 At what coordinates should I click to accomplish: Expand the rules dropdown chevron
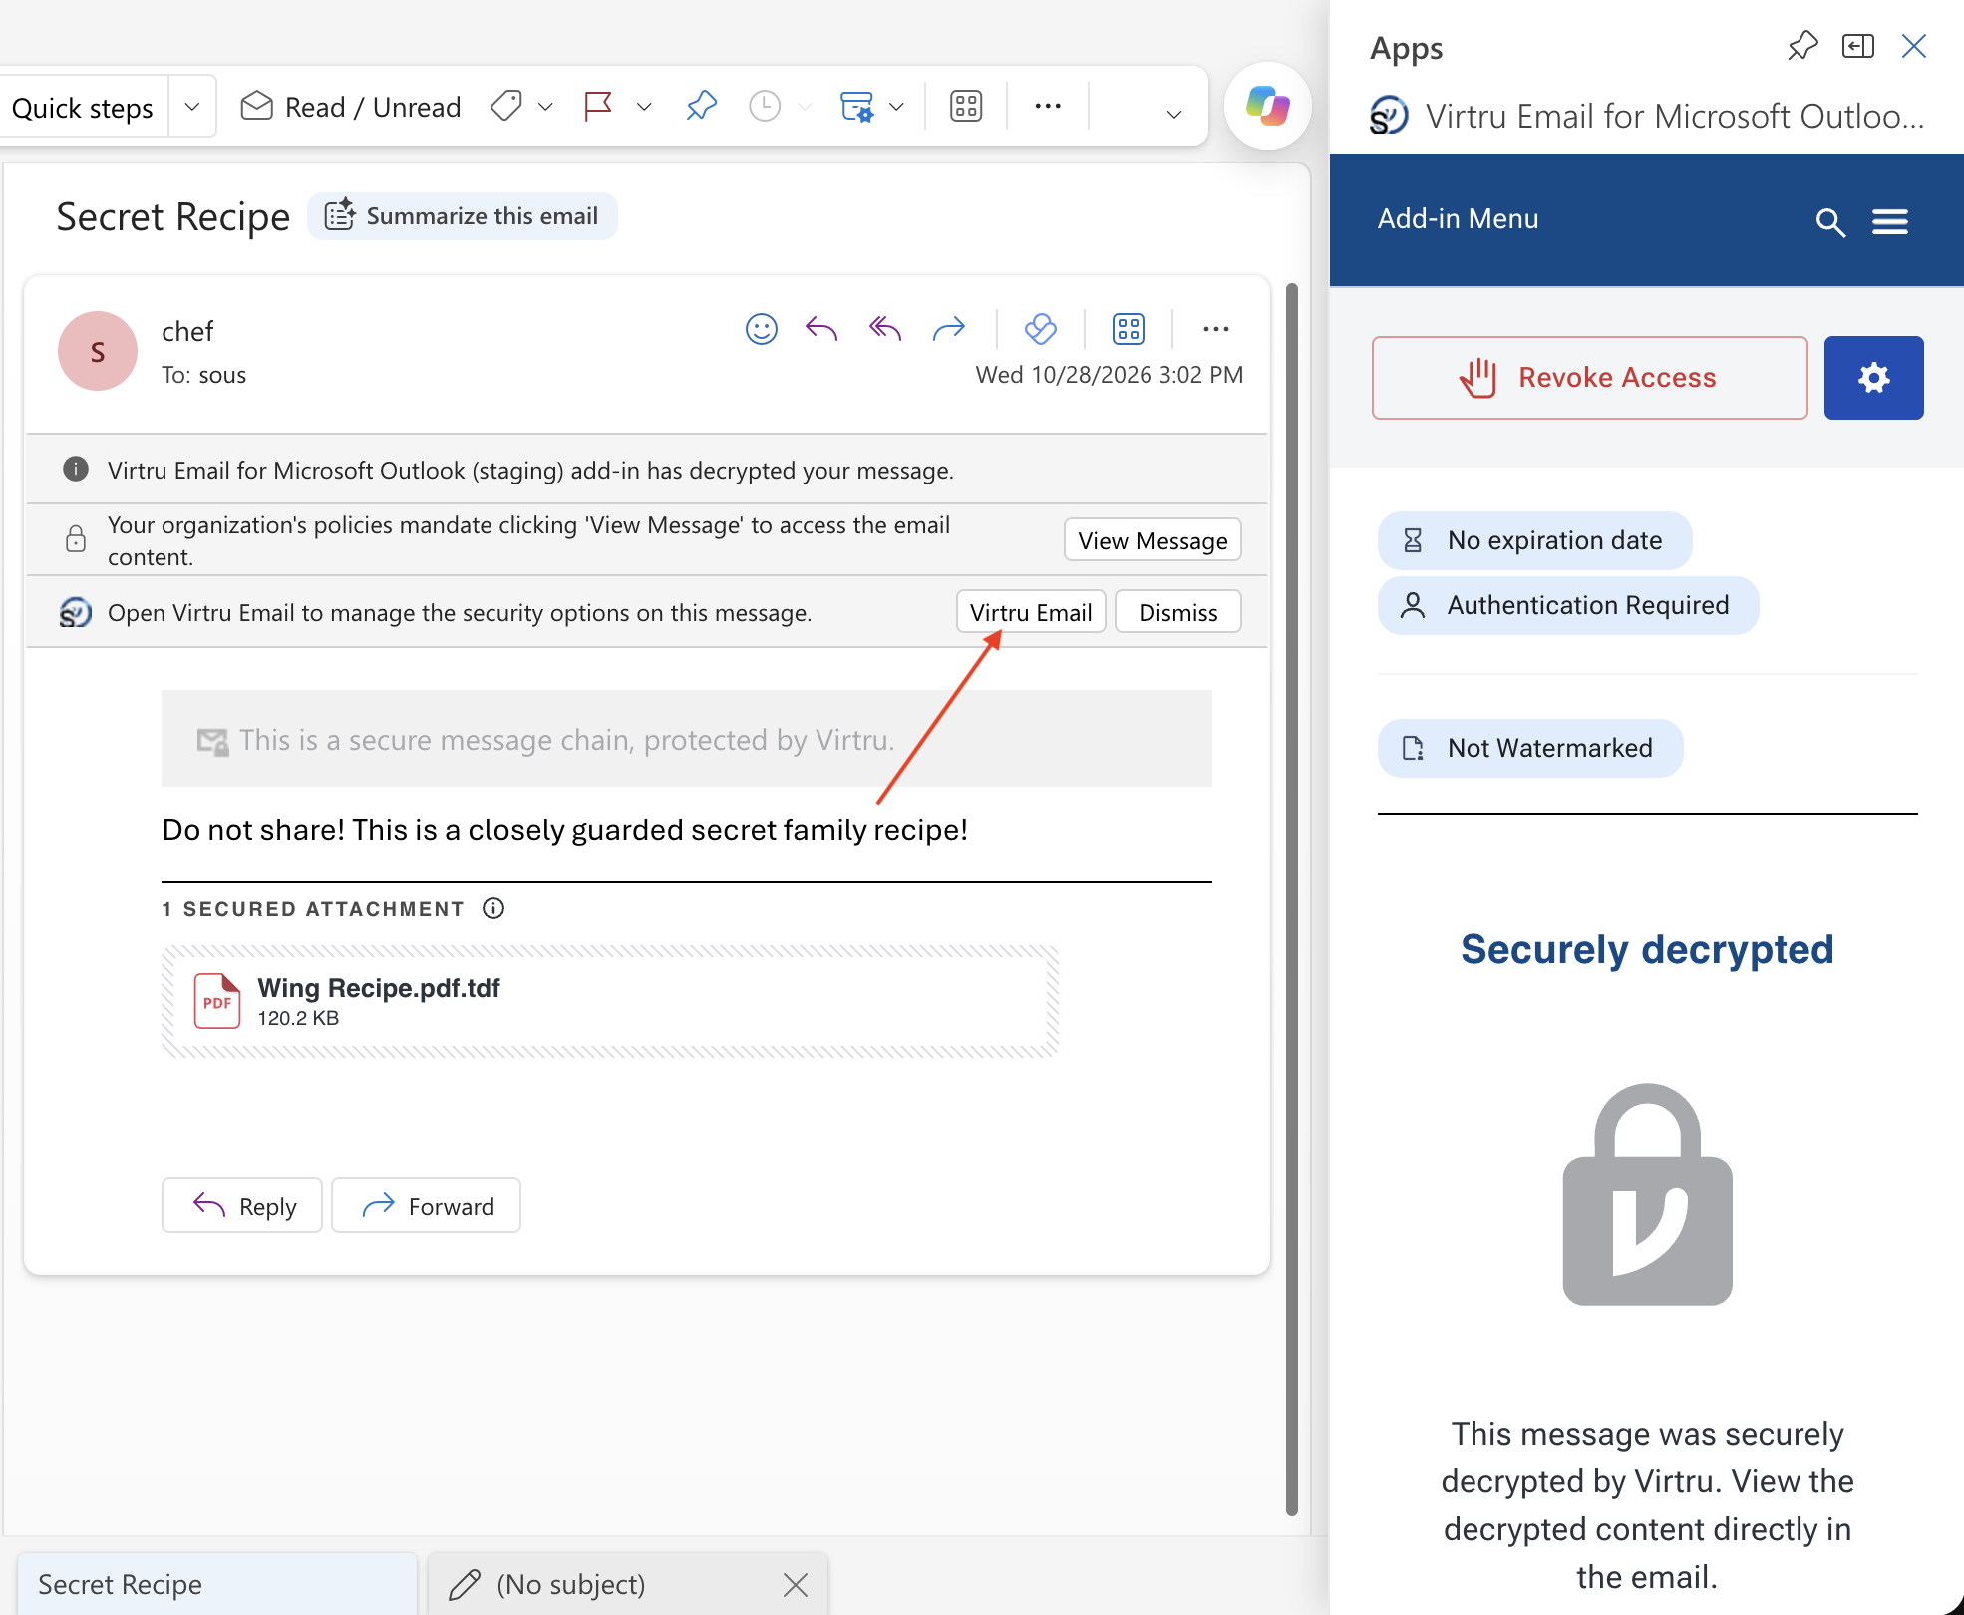[x=896, y=107]
